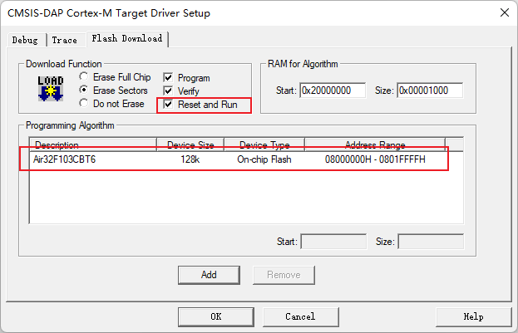Viewport: 518px width, 333px height.
Task: Click the Device Size column header
Action: (x=190, y=144)
